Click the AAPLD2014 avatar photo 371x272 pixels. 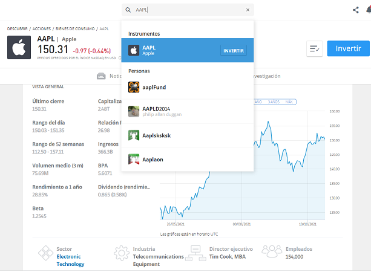(x=134, y=111)
